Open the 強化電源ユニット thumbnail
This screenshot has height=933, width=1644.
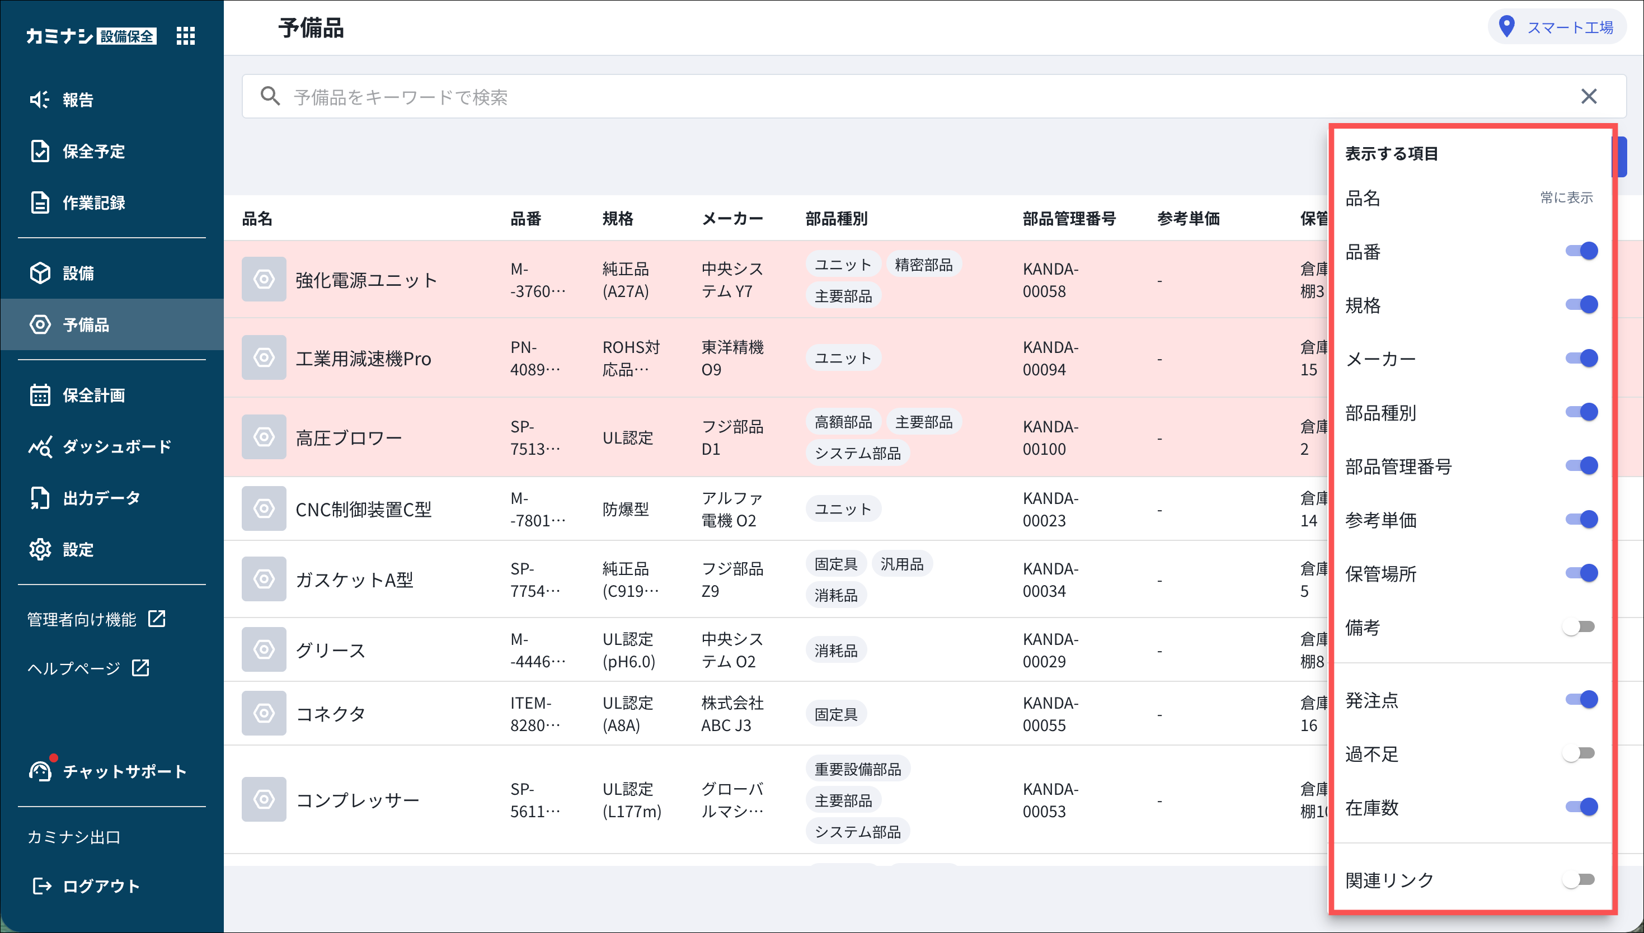pyautogui.click(x=264, y=279)
